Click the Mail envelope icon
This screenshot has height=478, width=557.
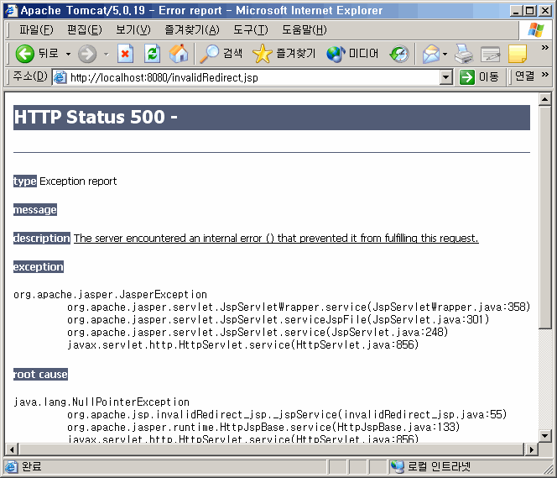point(431,54)
